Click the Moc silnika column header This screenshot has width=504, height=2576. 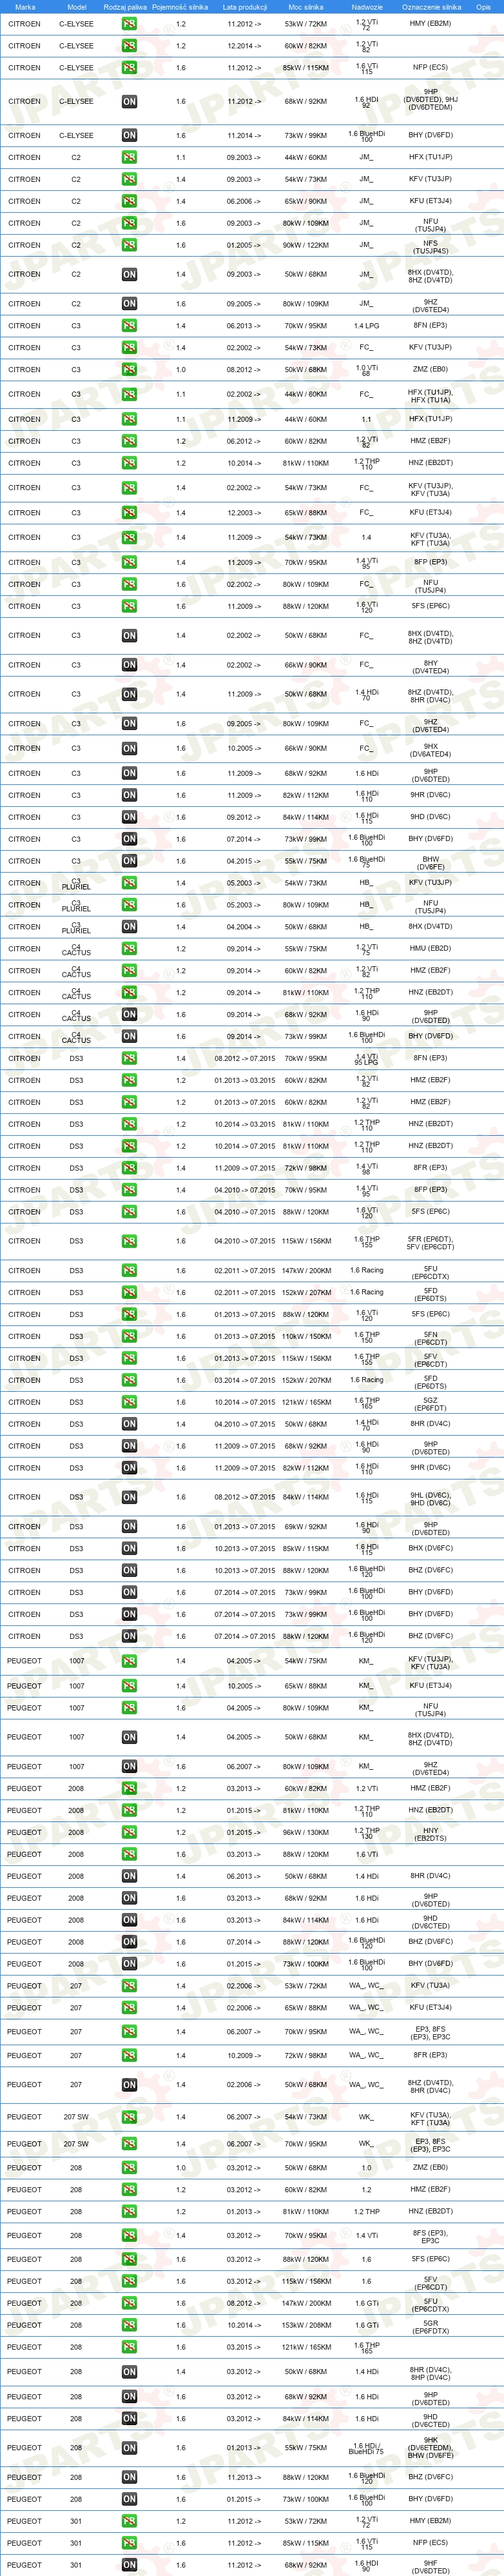(306, 7)
